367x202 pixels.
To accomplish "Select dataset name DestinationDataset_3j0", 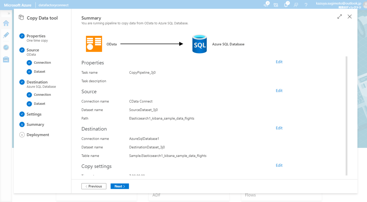I will tap(147, 147).
